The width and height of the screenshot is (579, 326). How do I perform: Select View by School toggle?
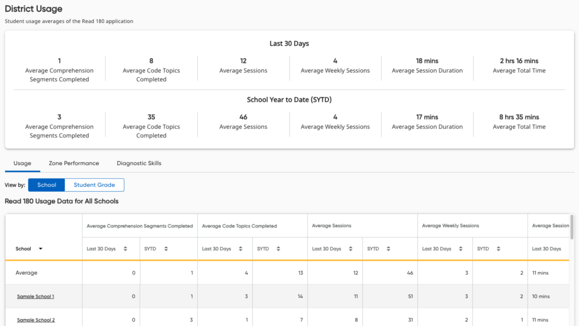tap(47, 185)
